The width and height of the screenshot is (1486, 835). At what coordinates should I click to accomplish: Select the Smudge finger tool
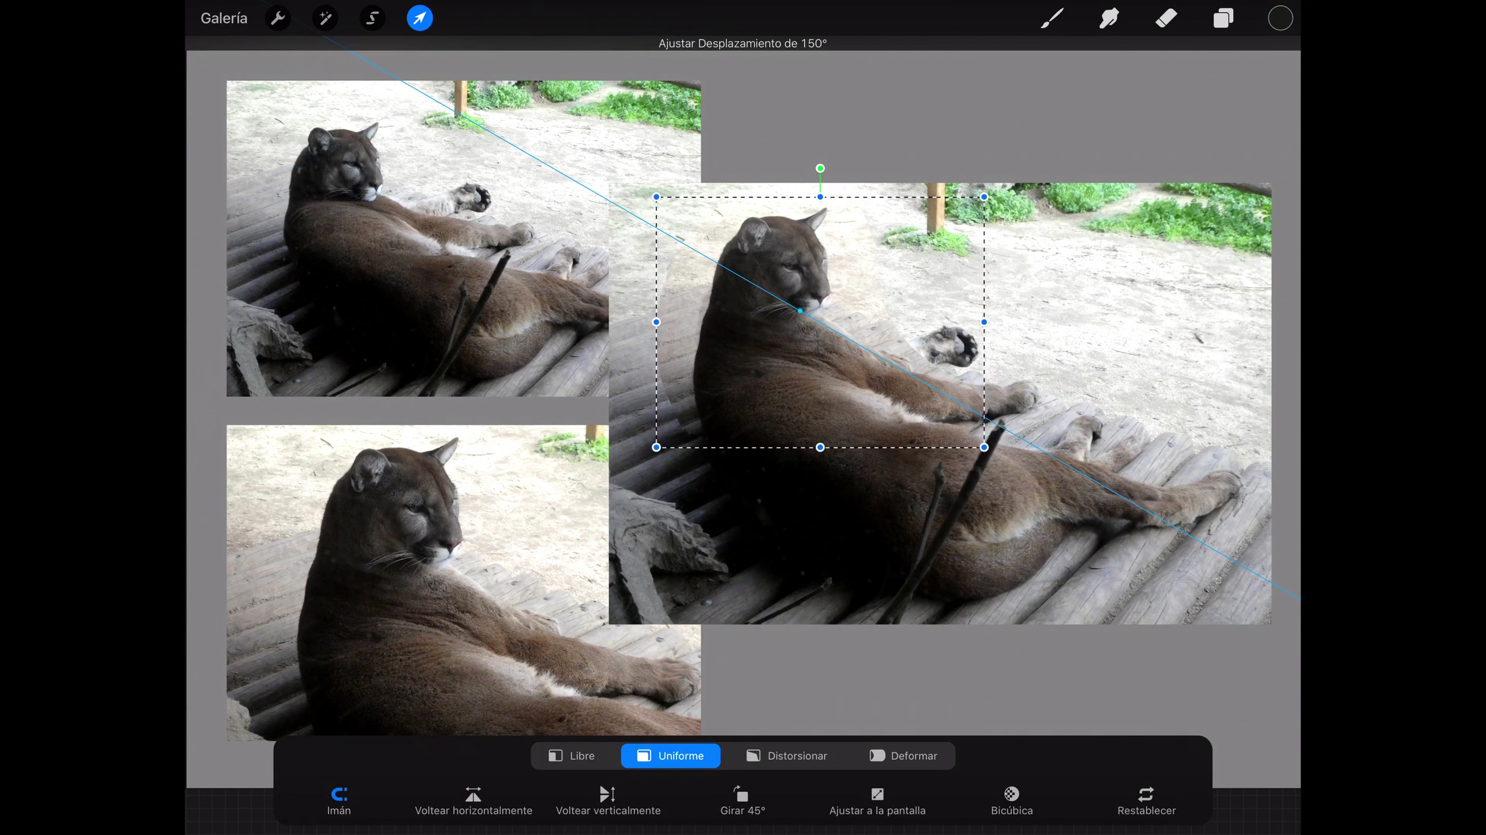(1109, 18)
